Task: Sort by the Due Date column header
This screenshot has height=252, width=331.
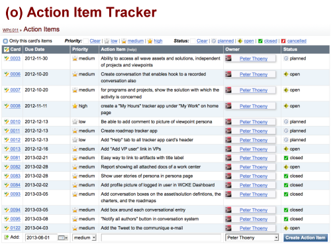Action: (x=34, y=50)
